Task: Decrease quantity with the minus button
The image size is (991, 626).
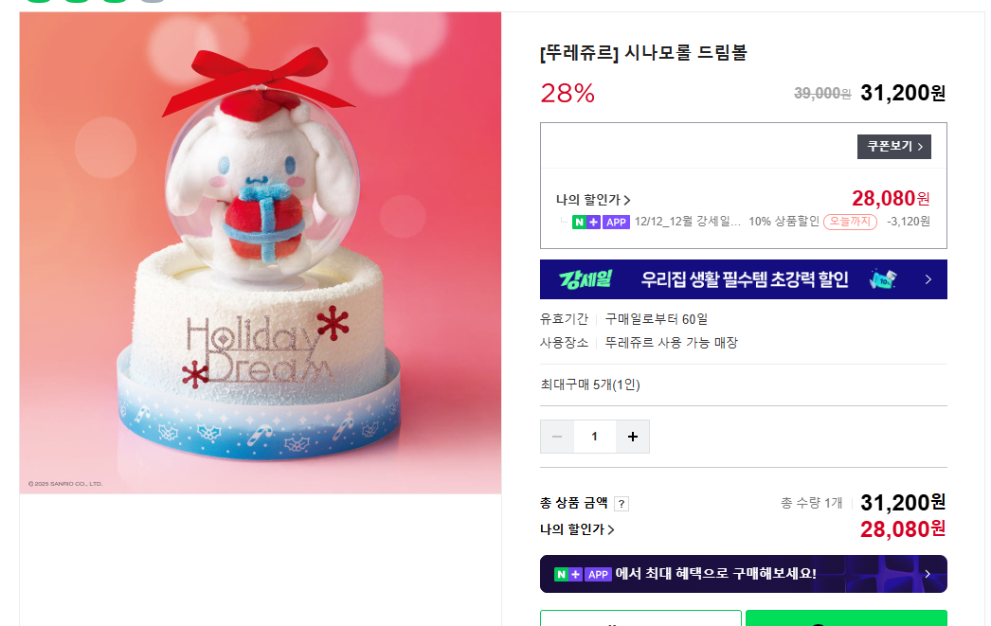Action: [x=557, y=437]
